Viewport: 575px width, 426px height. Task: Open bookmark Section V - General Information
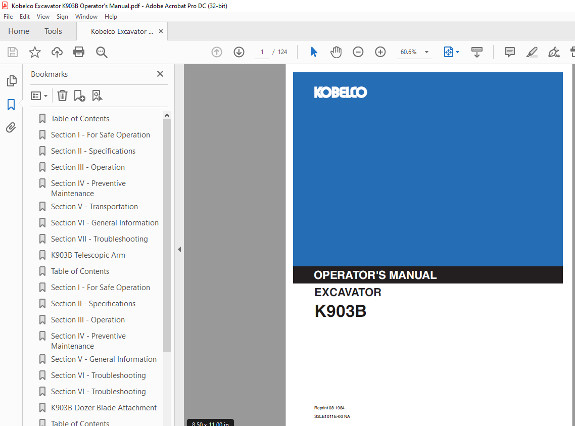[x=104, y=359]
